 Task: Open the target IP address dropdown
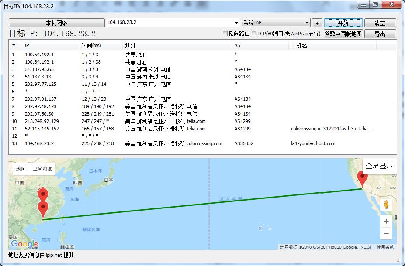[x=235, y=22]
